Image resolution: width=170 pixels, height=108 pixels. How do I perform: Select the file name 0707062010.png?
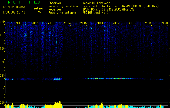[x=14, y=7]
